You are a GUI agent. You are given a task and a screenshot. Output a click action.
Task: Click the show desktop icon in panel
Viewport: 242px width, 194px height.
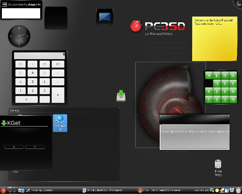[21, 191]
